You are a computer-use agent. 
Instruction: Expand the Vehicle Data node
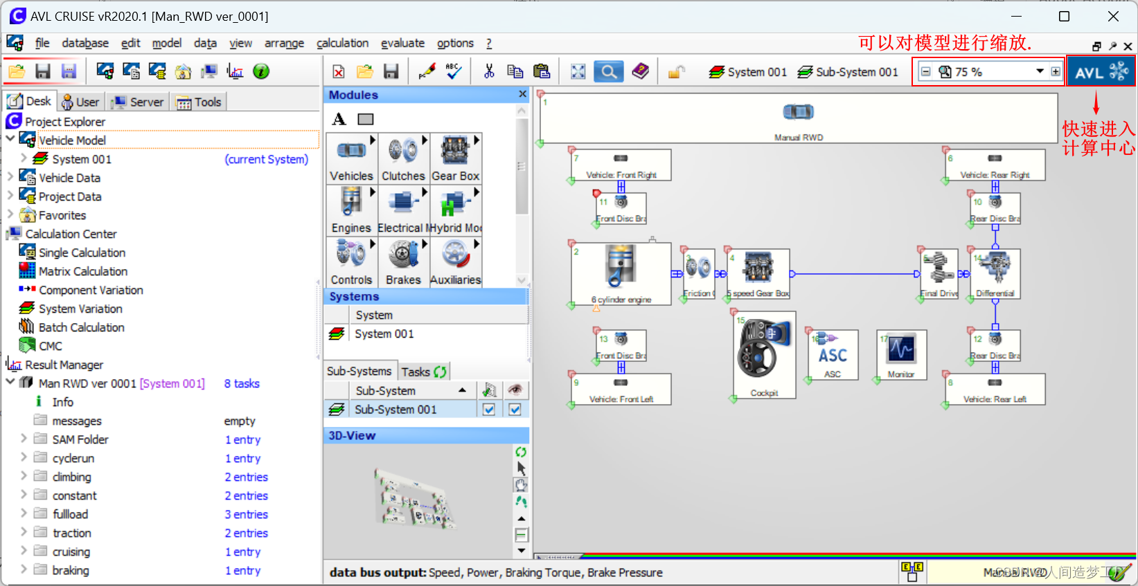pyautogui.click(x=10, y=177)
